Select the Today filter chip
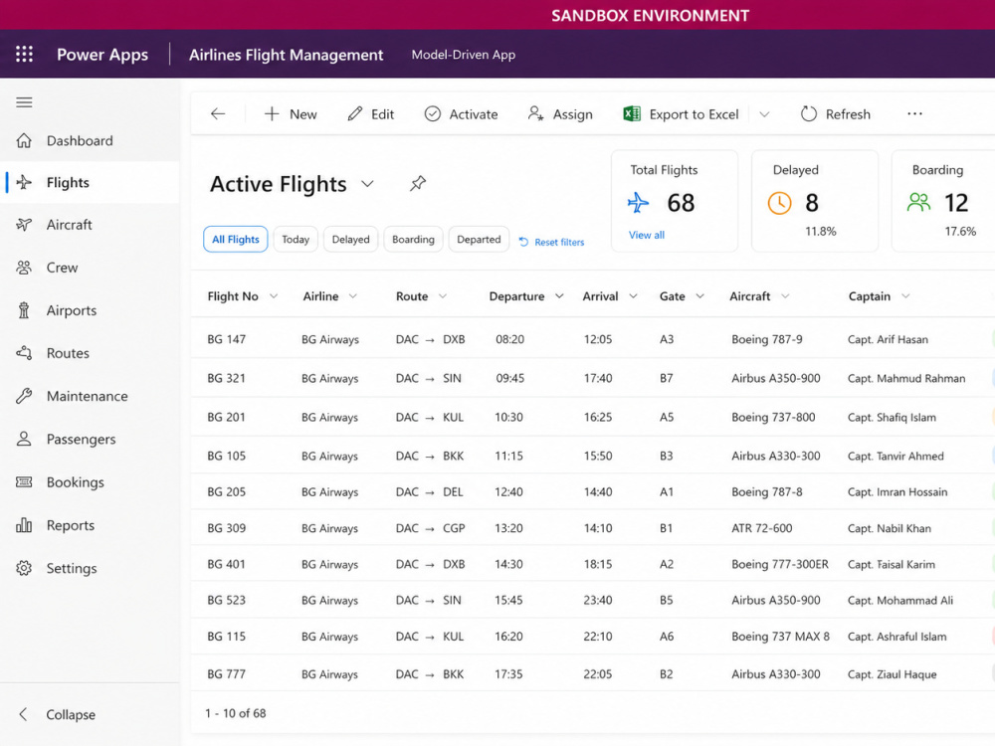 click(x=296, y=239)
